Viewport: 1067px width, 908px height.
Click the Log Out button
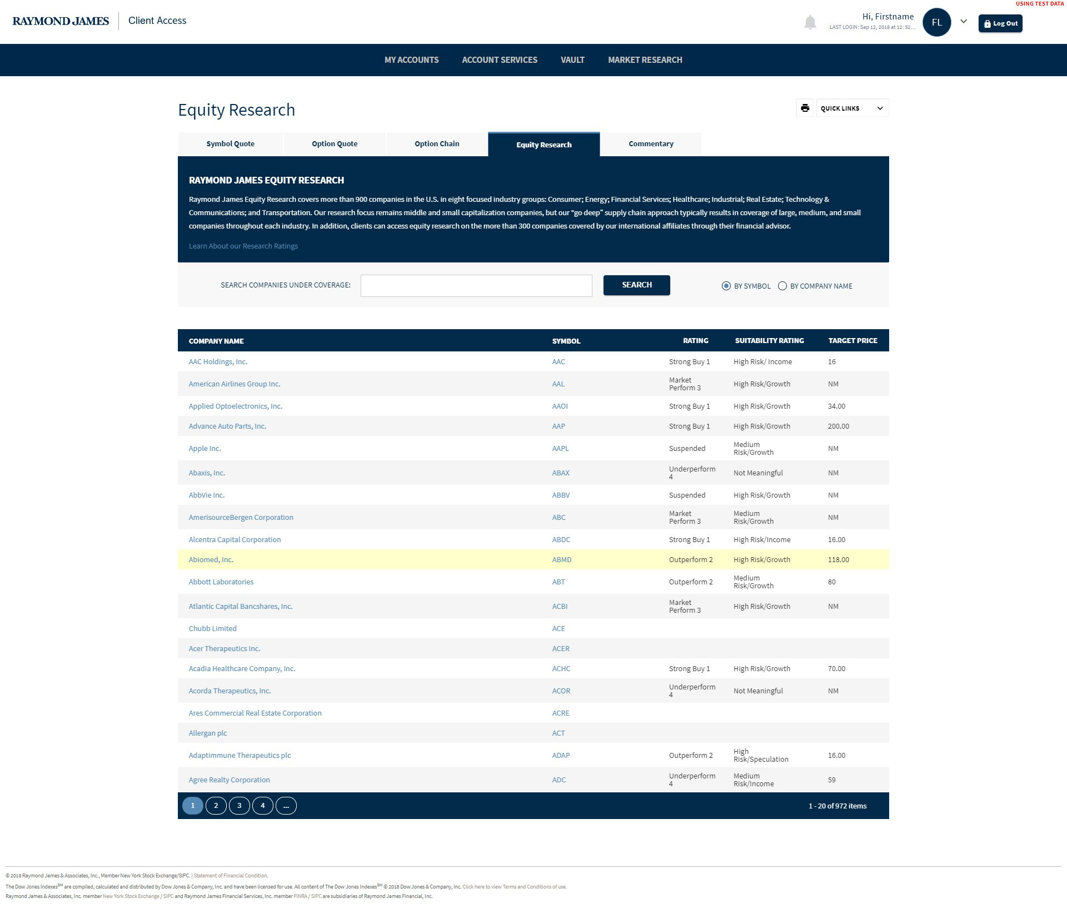[x=1000, y=23]
